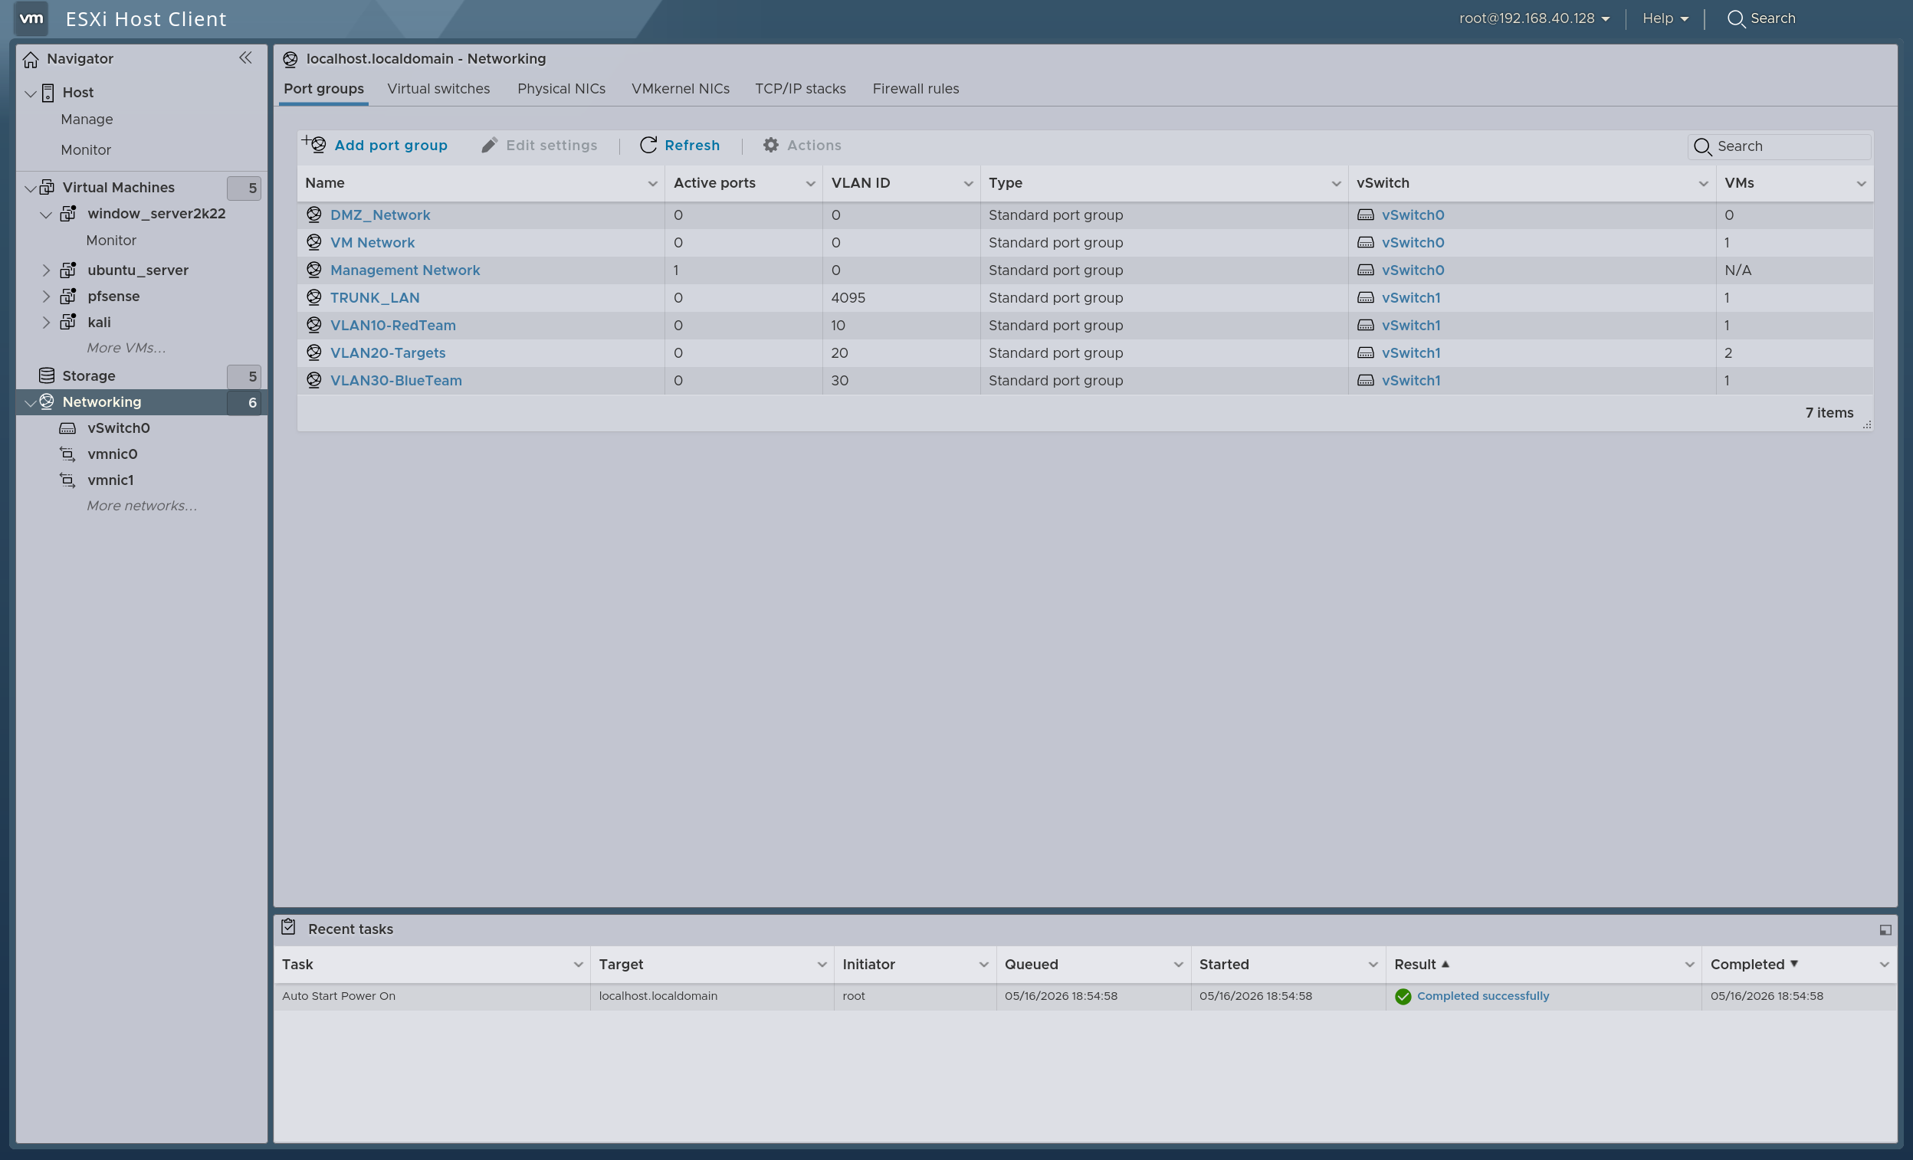Open the VLAN ID column dropdown arrow
Viewport: 1913px width, 1160px height.
click(968, 184)
